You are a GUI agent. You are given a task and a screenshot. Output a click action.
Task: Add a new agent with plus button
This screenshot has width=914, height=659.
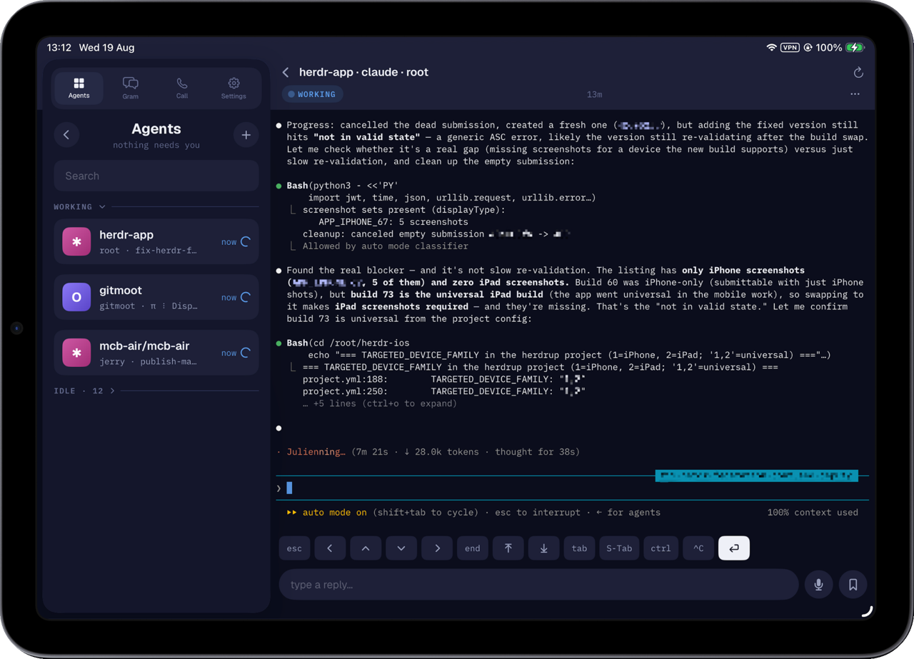pos(246,134)
